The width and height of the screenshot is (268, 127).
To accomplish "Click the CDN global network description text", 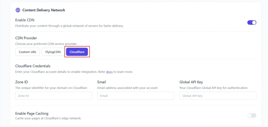I will [x=69, y=26].
